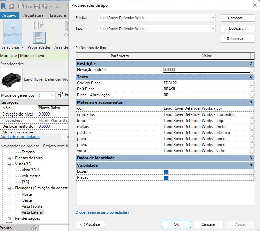Open the sync dropdown arrow in quick access toolbar
This screenshot has height=231, width=260.
[51, 7]
